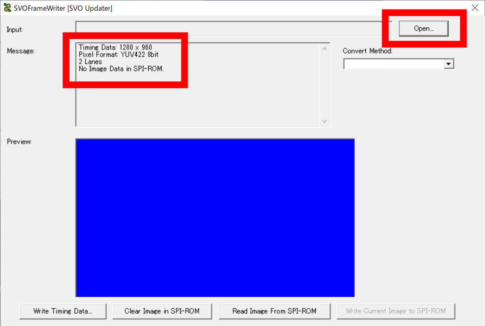This screenshot has width=485, height=326.
Task: Click Write Current Image to SPI-ROM
Action: point(396,311)
